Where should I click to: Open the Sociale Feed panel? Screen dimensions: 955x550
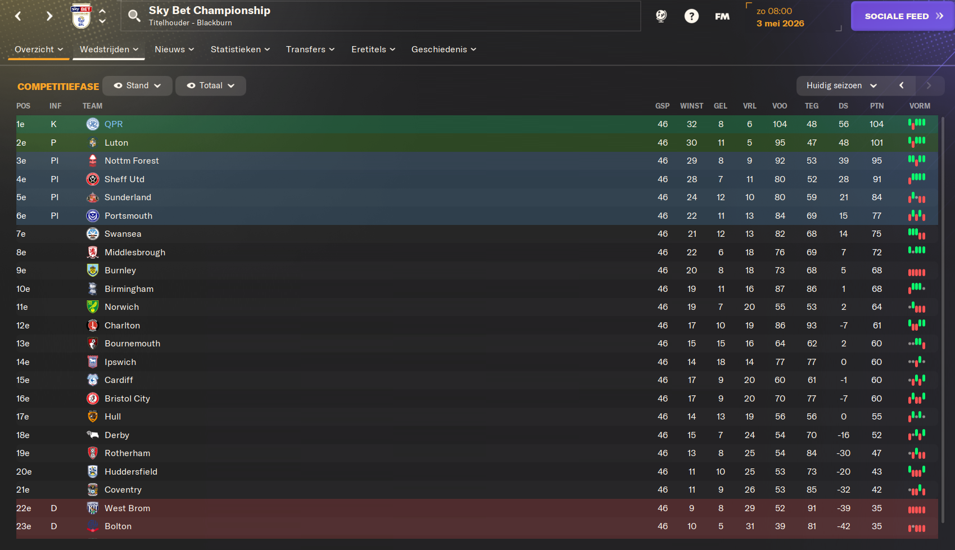pyautogui.click(x=903, y=16)
